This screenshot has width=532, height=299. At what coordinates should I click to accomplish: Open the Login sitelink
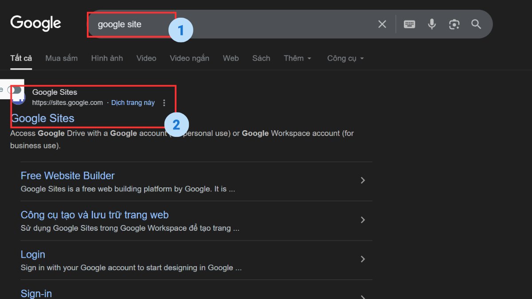(33, 254)
